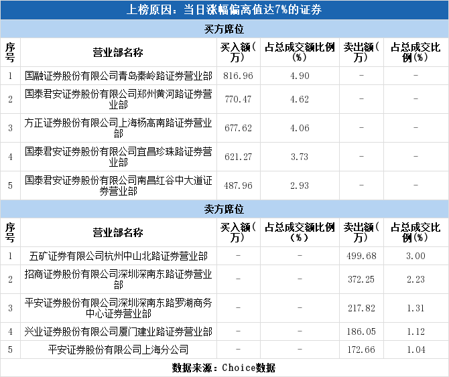
Task: Click '营业部名称' header in buyer table
Action: [x=118, y=53]
